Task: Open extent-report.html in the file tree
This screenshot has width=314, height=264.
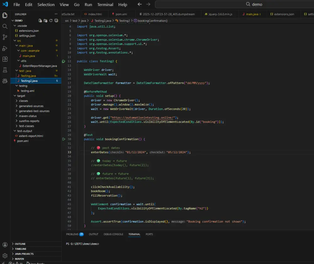Action: pyautogui.click(x=31, y=136)
